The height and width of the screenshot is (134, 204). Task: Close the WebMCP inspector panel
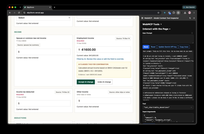pyautogui.click(x=194, y=18)
